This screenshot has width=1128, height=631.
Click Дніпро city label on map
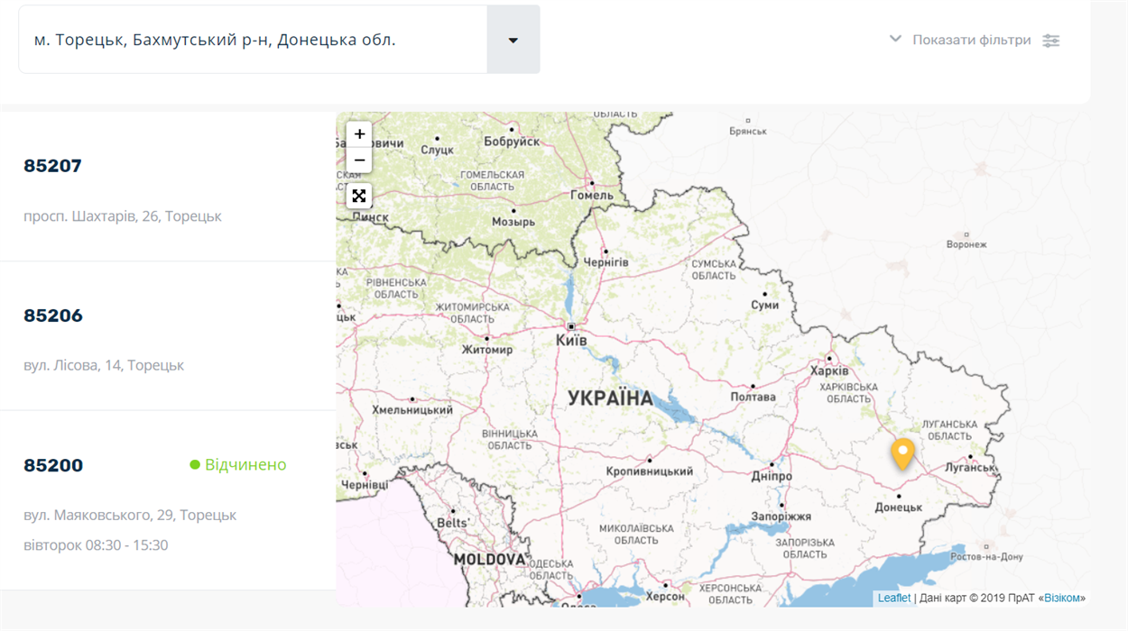772,476
